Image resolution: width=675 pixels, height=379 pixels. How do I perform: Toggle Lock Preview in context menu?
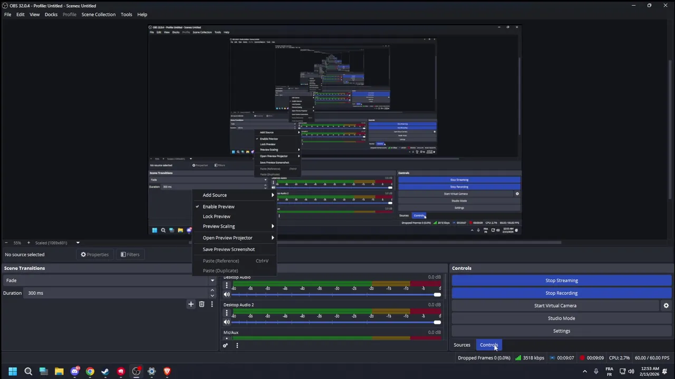(x=235, y=216)
